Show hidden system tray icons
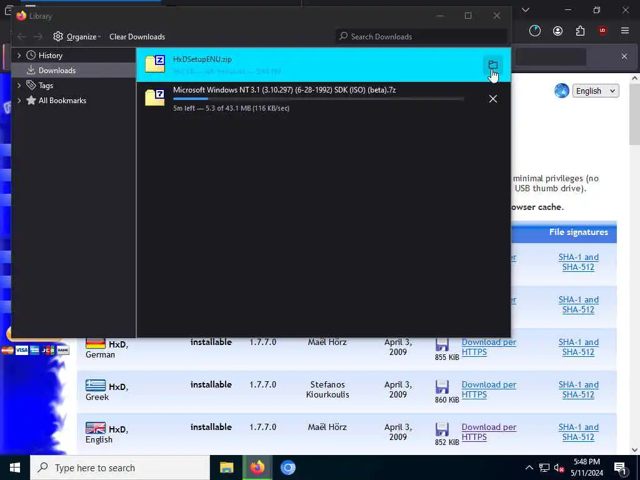The width and height of the screenshot is (640, 480). point(529,467)
